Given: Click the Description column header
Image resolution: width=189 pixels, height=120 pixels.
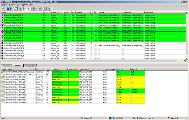Looking at the screenshot, I should (165, 12).
